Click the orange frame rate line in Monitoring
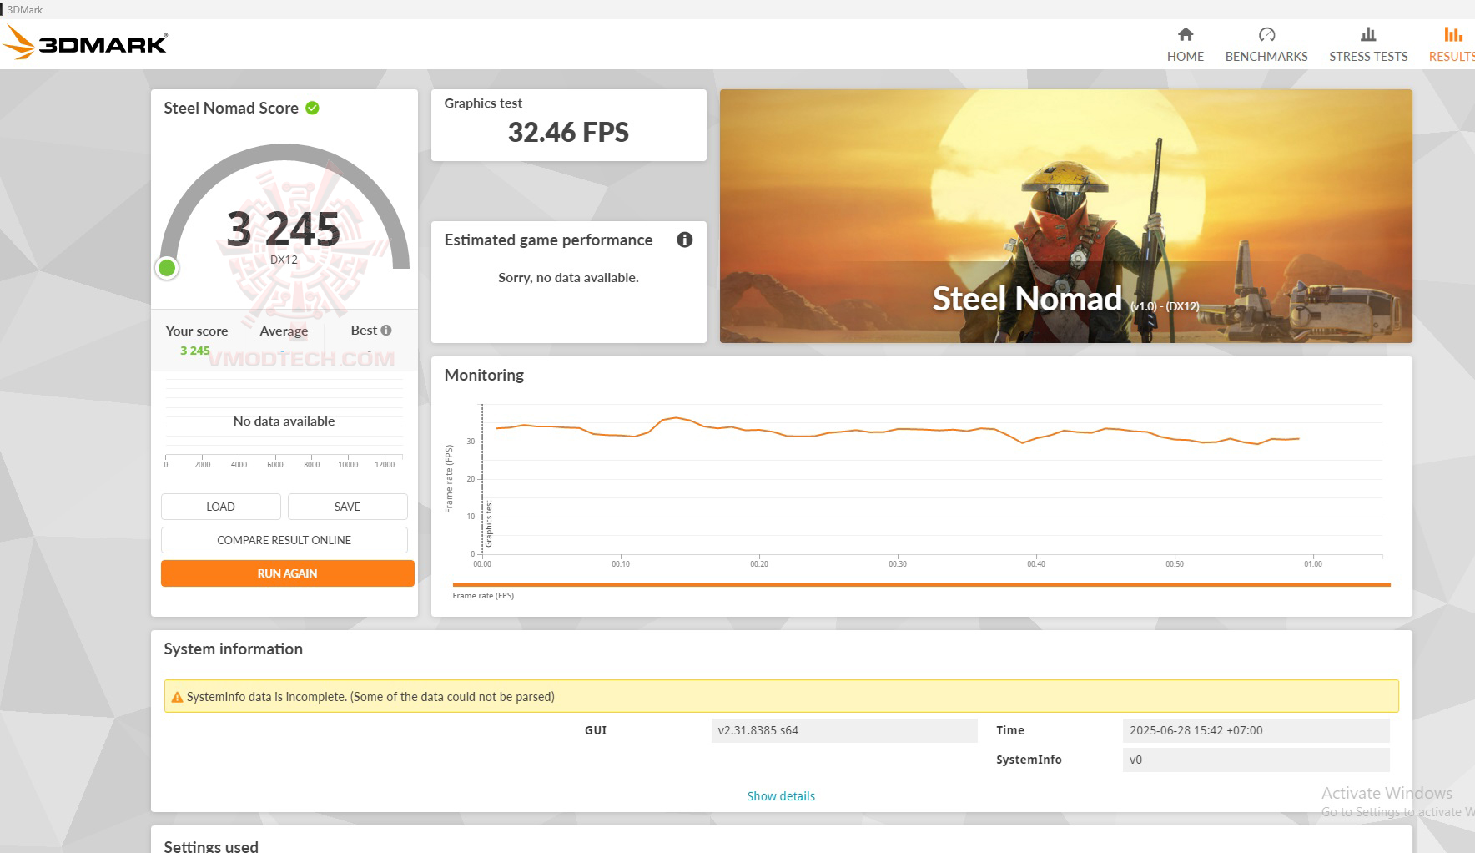1475x853 pixels. coord(897,431)
